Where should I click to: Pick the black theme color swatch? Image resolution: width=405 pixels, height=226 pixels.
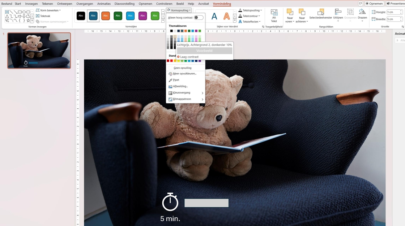tap(171, 31)
